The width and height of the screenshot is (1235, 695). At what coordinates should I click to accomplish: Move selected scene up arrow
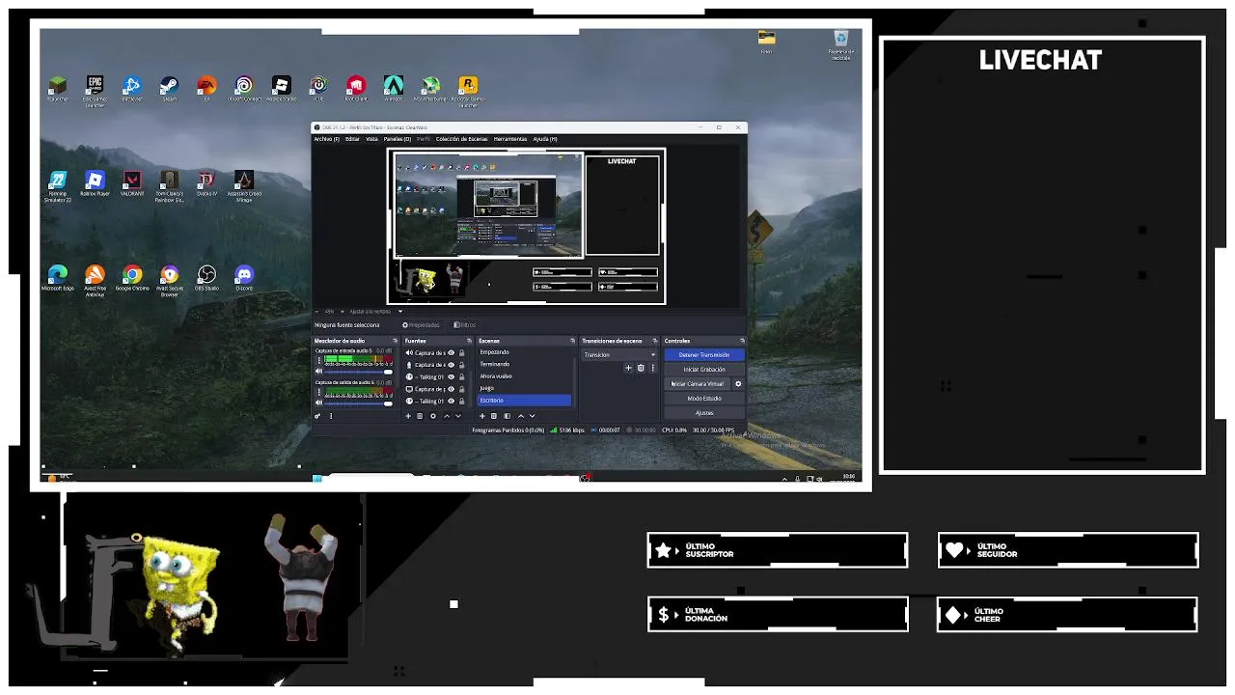tap(521, 416)
